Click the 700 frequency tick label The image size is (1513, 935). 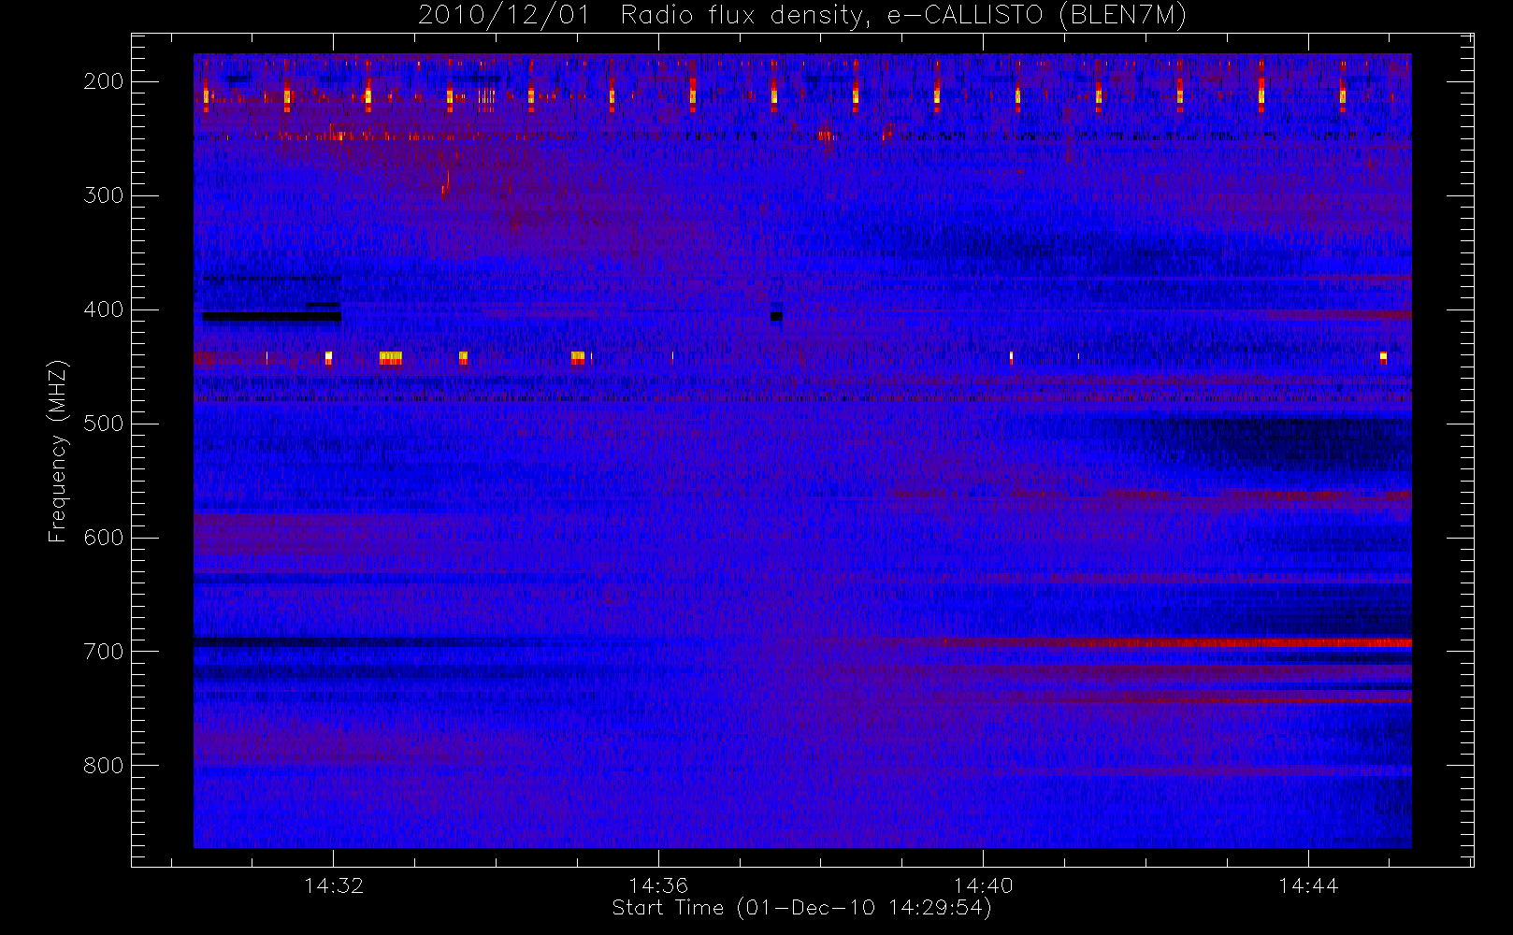coord(104,652)
